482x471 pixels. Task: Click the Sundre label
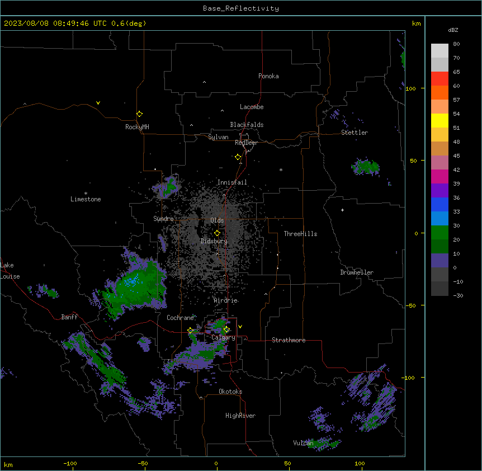pos(163,219)
